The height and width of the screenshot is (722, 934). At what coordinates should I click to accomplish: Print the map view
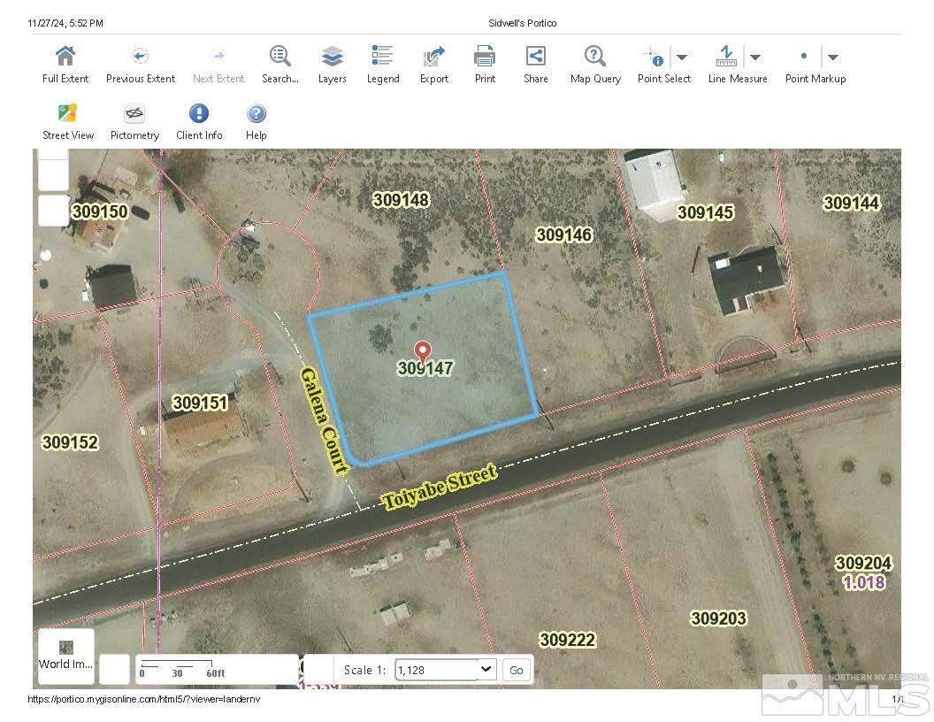tap(485, 58)
